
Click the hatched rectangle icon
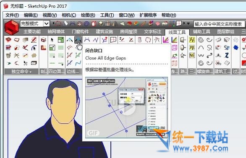34,63
